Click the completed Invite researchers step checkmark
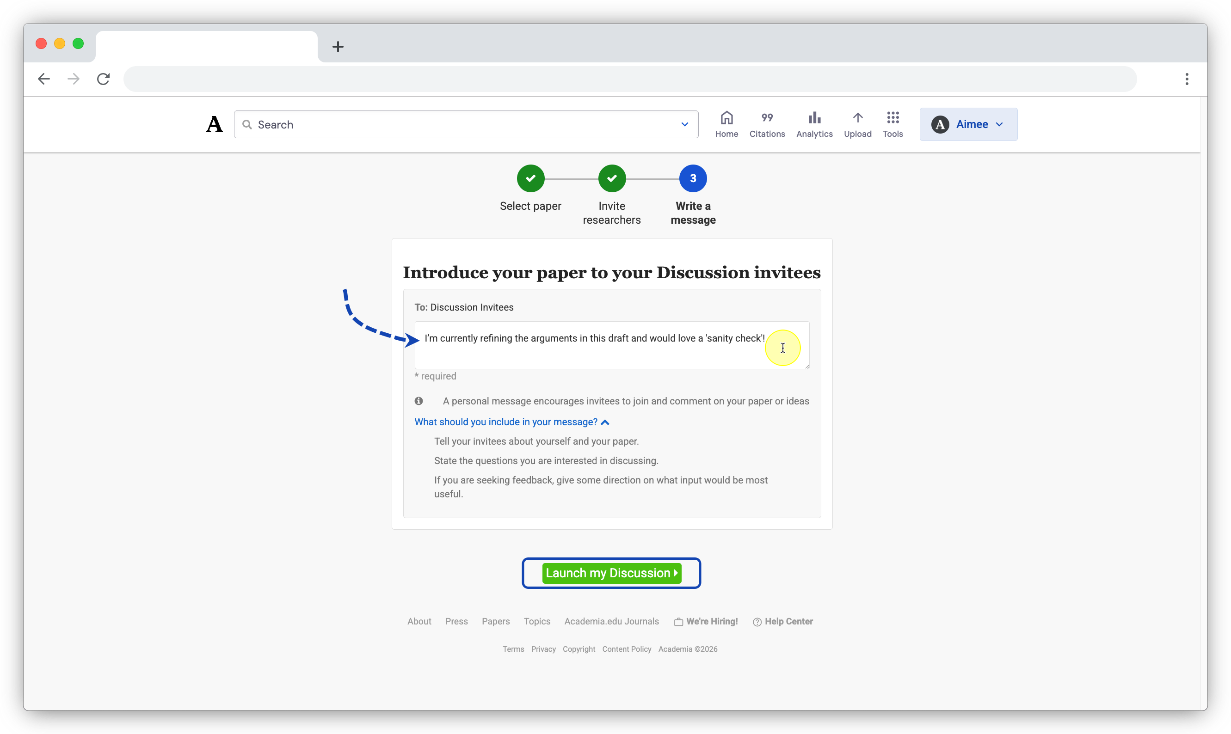The height and width of the screenshot is (734, 1231). tap(611, 178)
